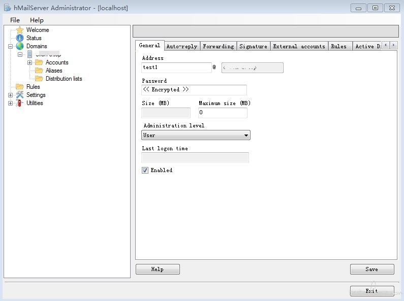The height and width of the screenshot is (301, 404).
Task: Open the Help menu
Action: click(37, 20)
